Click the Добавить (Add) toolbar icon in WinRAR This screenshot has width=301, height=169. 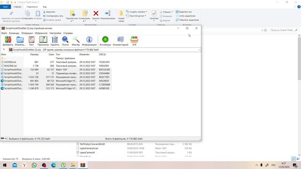pyautogui.click(x=8, y=41)
